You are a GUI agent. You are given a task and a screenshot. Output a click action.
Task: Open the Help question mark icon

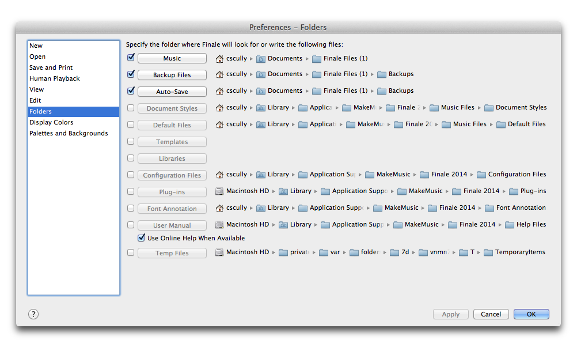(x=33, y=314)
